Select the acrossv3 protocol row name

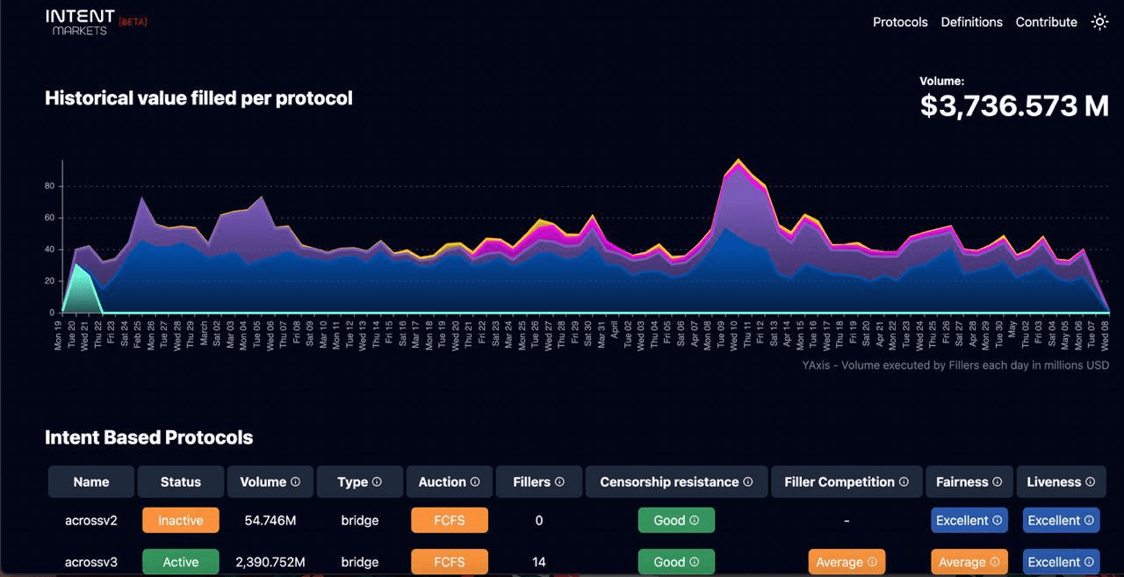tap(91, 562)
